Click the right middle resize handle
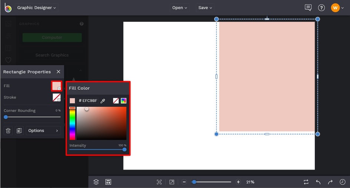 318,77
